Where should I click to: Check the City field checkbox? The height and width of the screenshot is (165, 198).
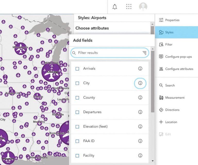tap(77, 83)
